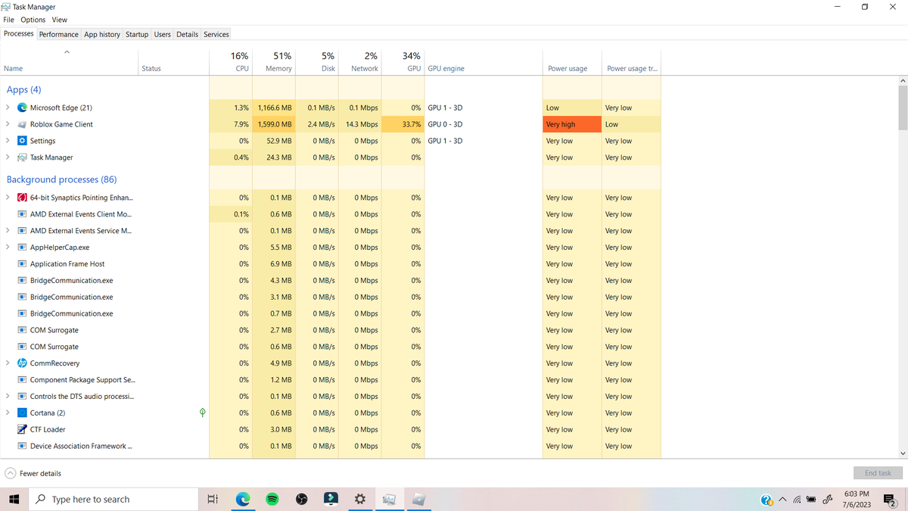Sort by the Name column header

click(69, 62)
